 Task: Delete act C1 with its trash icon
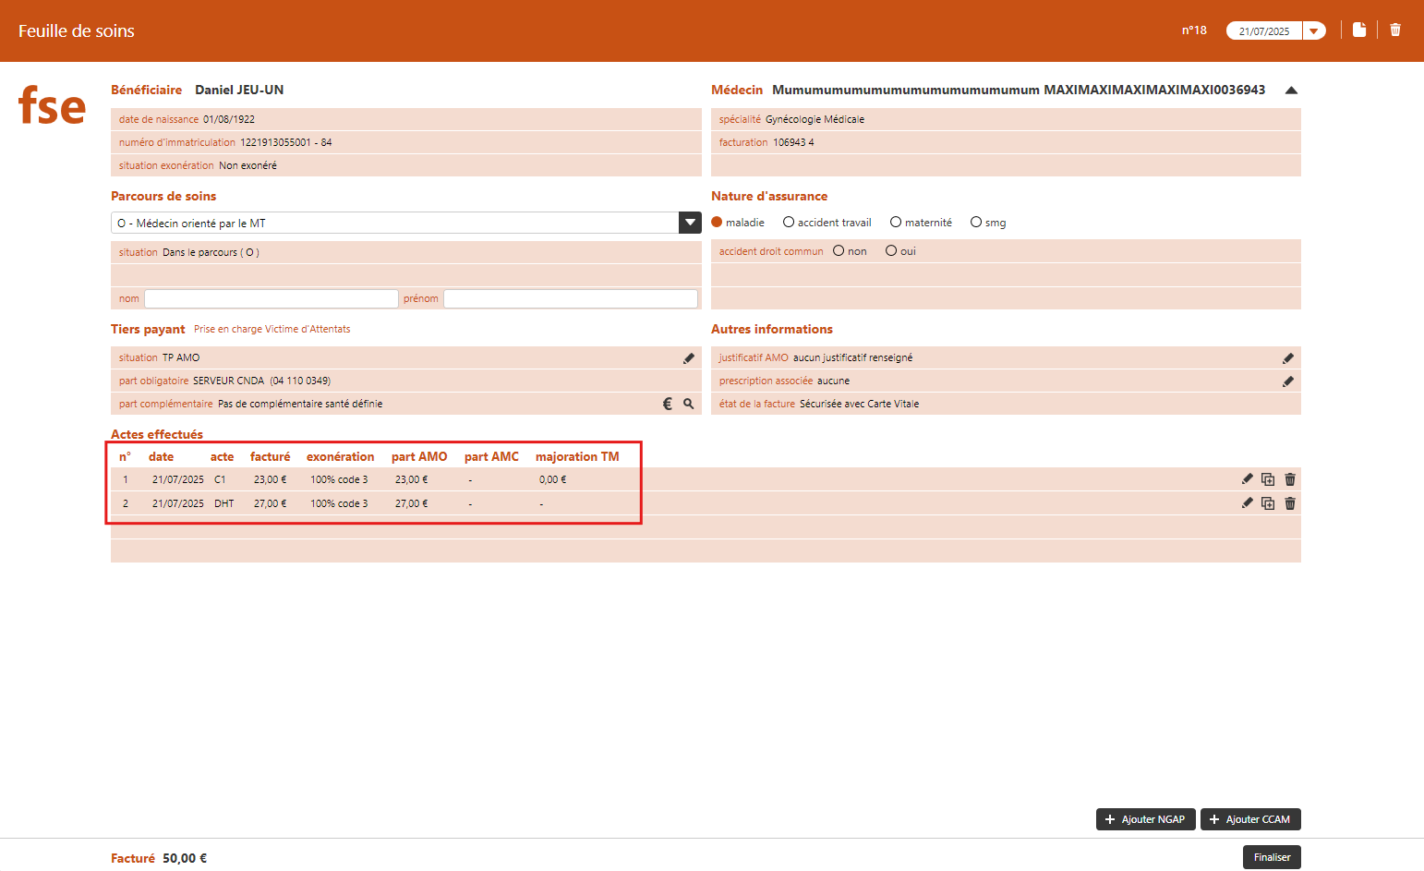pos(1290,479)
